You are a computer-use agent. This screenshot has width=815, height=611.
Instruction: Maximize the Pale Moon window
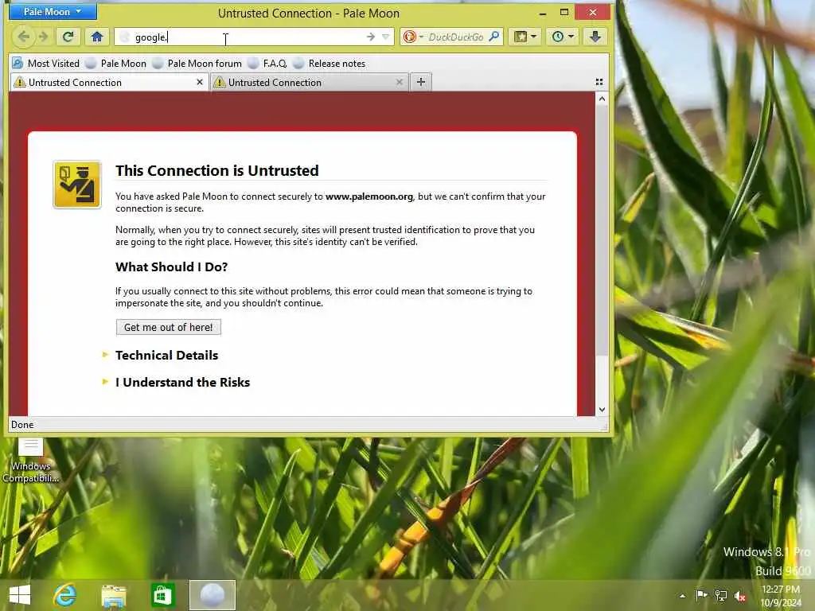(x=564, y=12)
